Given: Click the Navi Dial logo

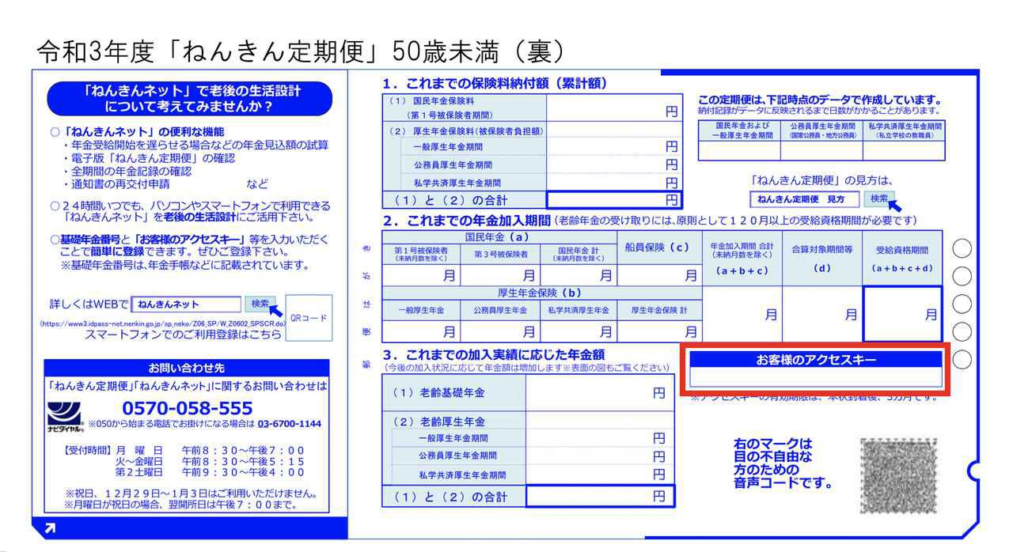Looking at the screenshot, I should 65,416.
